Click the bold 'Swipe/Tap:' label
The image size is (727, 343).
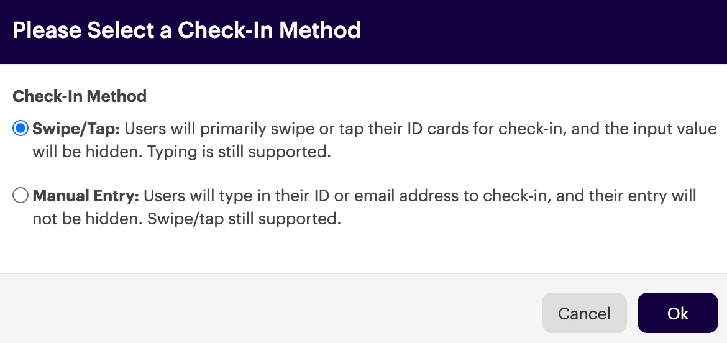pos(76,129)
